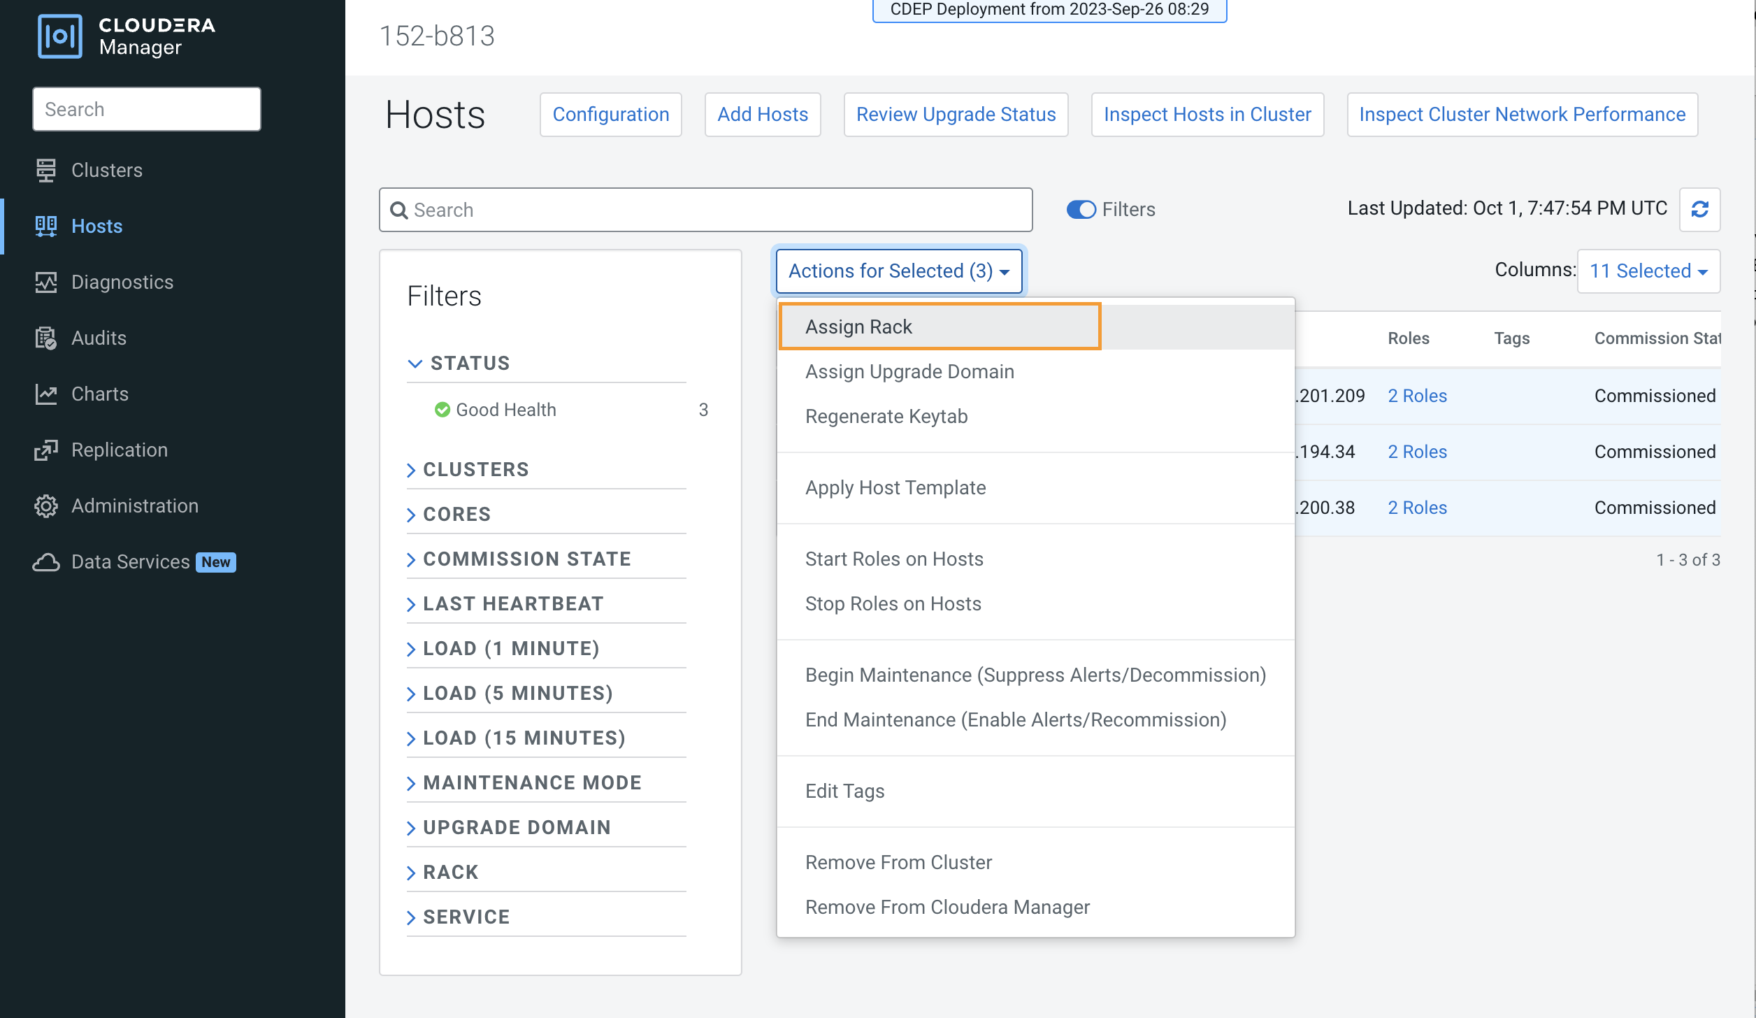Screen dimensions: 1756x1018
Task: Choose Assign Rack from the actions menu
Action: click(858, 327)
